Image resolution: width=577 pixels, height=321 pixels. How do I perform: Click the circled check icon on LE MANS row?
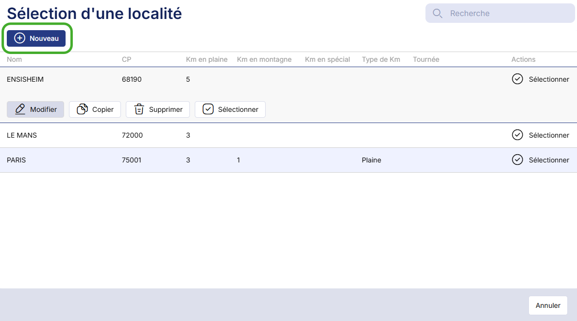[517, 135]
